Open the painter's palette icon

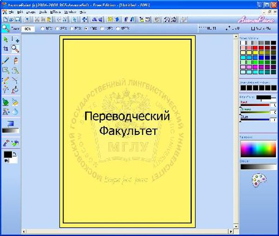click(x=259, y=180)
